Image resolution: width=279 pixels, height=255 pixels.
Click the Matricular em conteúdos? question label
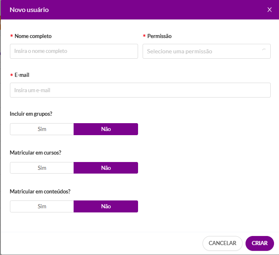click(x=40, y=191)
